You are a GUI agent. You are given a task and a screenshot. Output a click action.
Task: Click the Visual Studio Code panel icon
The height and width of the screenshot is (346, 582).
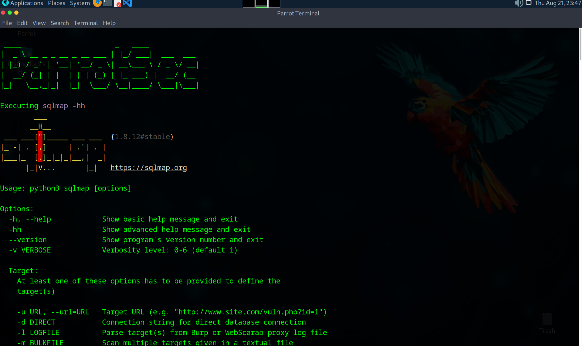[x=127, y=3]
